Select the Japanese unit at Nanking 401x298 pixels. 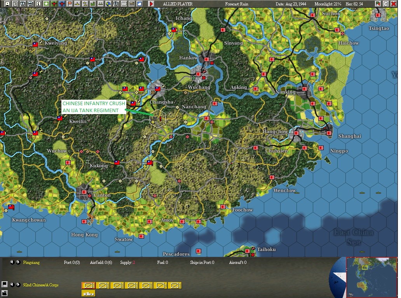pos(305,89)
